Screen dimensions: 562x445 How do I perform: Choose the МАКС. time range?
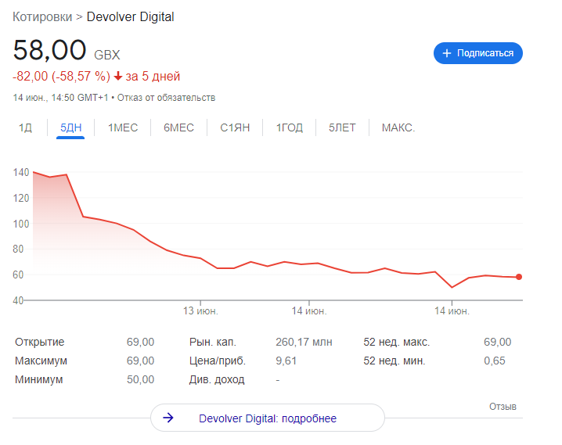point(398,127)
